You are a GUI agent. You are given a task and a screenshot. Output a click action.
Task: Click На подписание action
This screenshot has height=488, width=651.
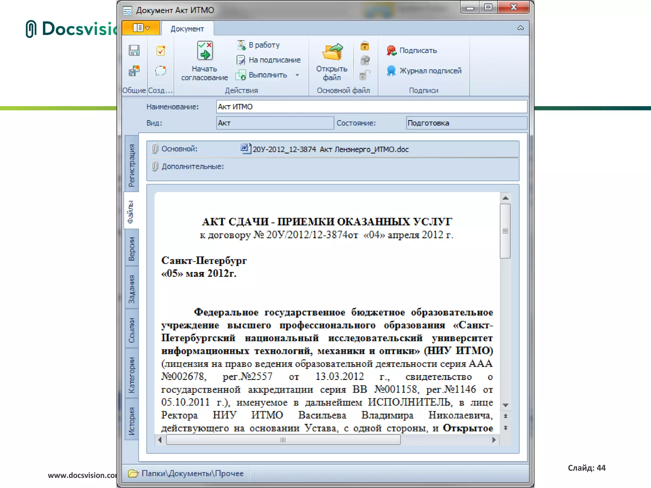click(x=269, y=60)
